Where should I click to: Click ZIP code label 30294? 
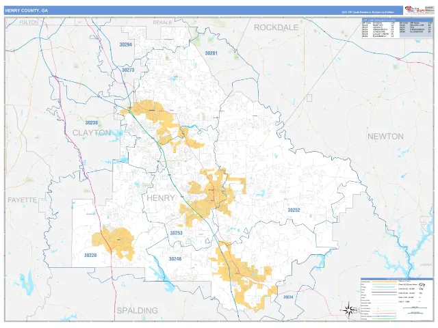click(126, 44)
